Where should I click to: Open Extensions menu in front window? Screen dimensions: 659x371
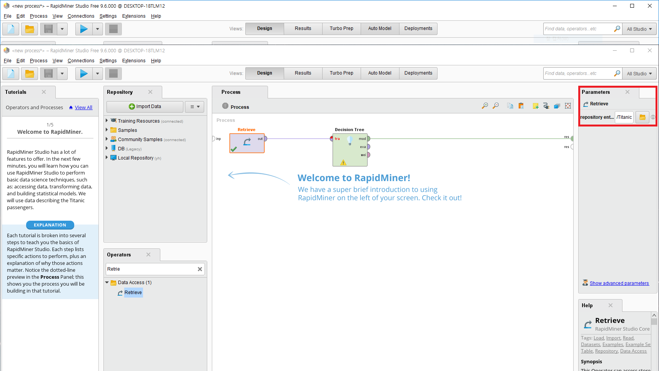click(134, 61)
